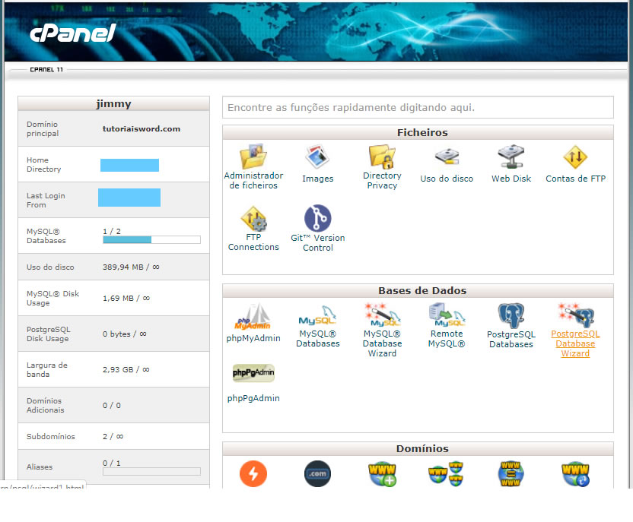
Task: Click the PostgreSQL Disk Usage 0 bytes value
Action: tap(124, 334)
